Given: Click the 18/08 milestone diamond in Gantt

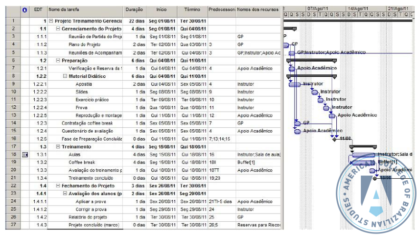Looking at the screenshot, I should pyautogui.click(x=375, y=178).
